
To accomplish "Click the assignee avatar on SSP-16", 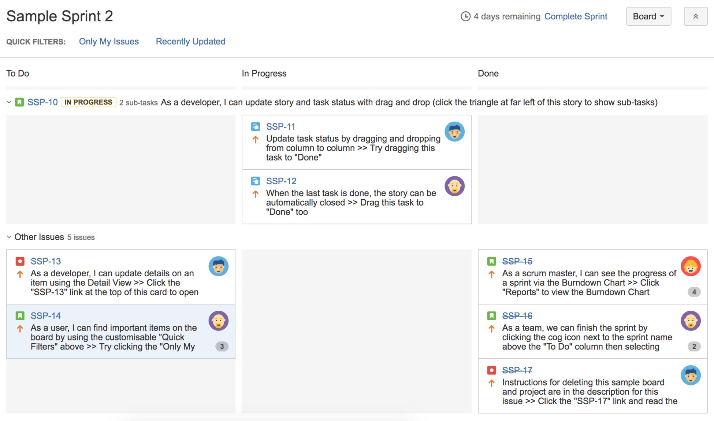I will tap(691, 321).
